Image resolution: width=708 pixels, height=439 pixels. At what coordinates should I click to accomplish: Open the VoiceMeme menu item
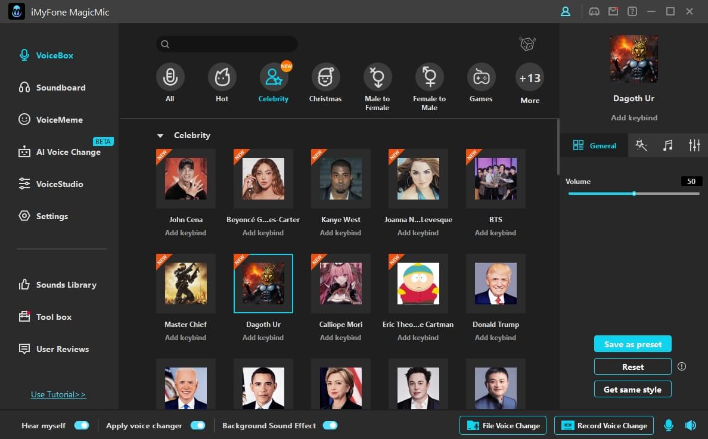[x=51, y=120]
